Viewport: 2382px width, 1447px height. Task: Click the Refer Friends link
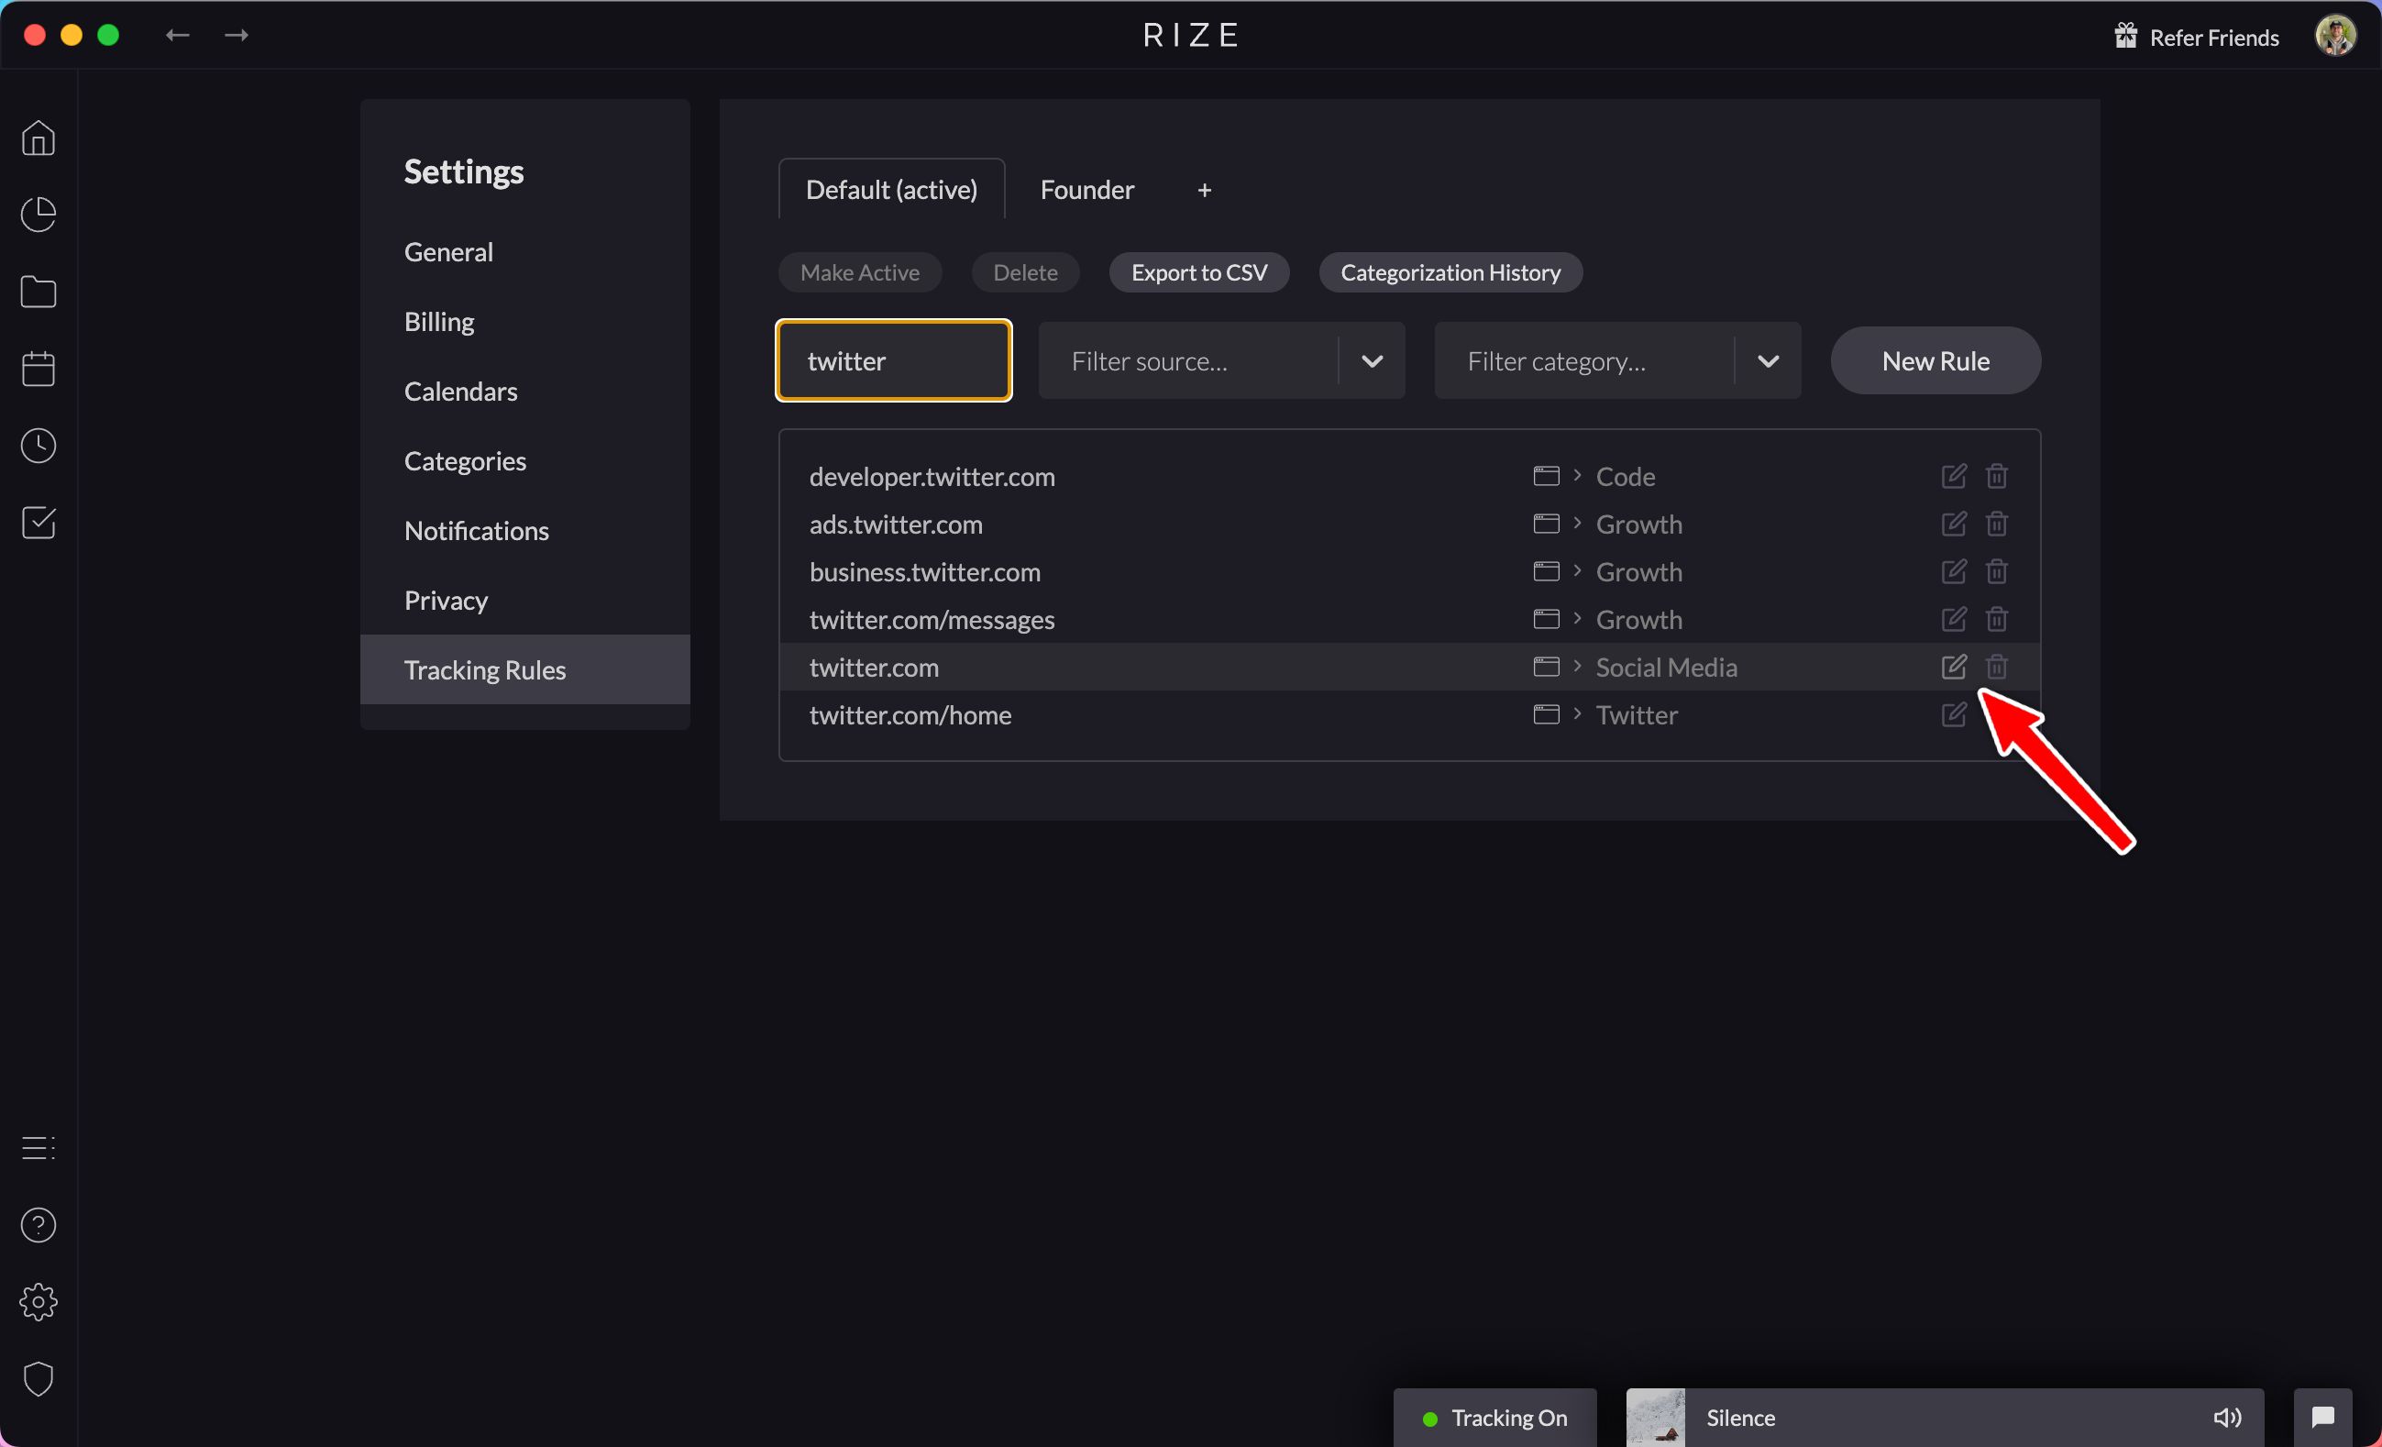click(x=2214, y=37)
